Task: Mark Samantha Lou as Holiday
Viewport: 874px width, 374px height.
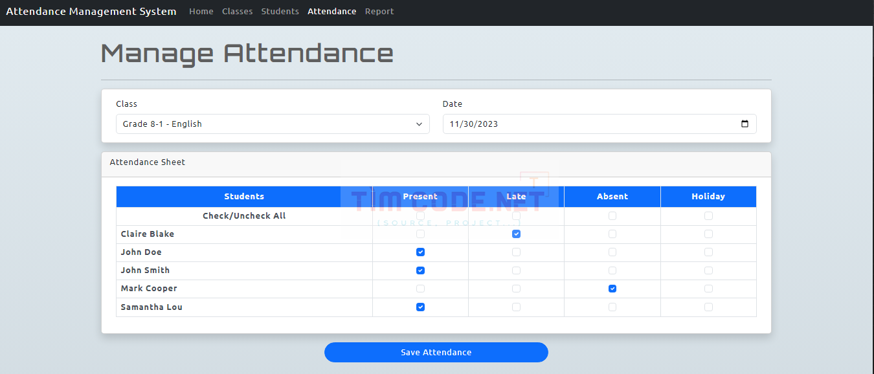Action: (x=708, y=307)
